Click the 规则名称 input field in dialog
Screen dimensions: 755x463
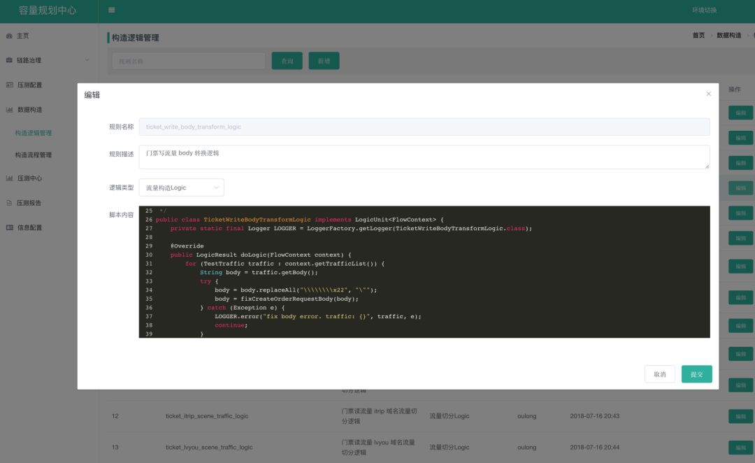(424, 127)
